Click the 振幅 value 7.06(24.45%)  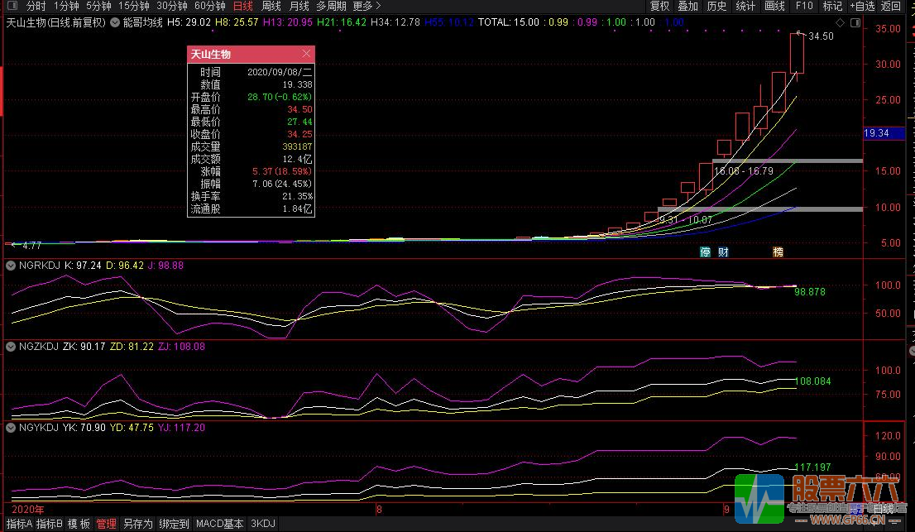click(282, 184)
